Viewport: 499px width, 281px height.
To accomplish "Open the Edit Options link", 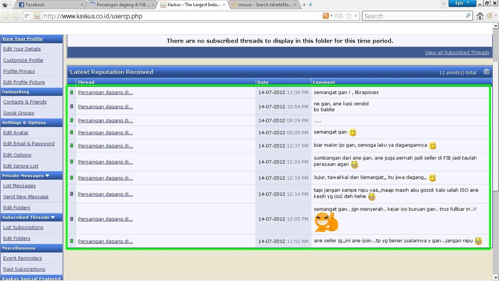I will 17,155.
